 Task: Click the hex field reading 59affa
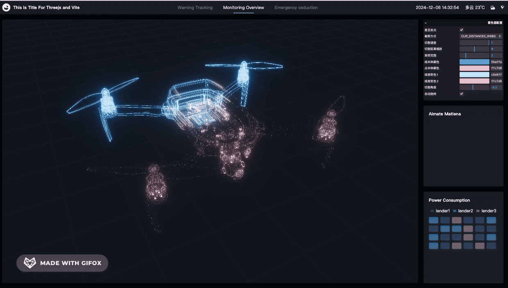(x=496, y=62)
